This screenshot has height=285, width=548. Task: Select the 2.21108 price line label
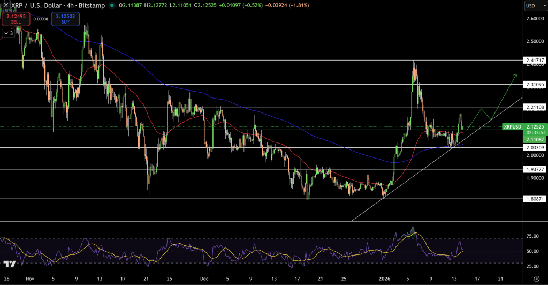pos(535,107)
